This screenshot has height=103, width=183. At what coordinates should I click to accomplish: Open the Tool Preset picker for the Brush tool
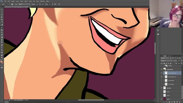4,4
